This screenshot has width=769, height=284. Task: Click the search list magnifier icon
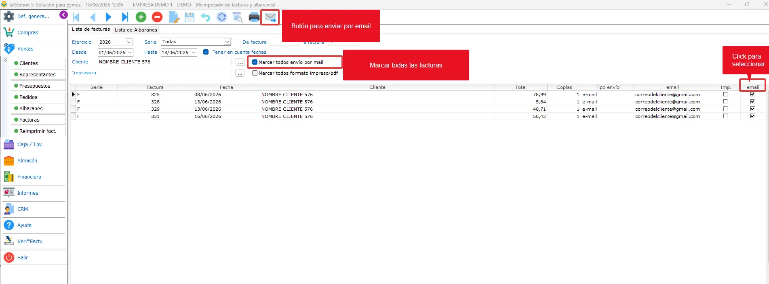[x=238, y=17]
